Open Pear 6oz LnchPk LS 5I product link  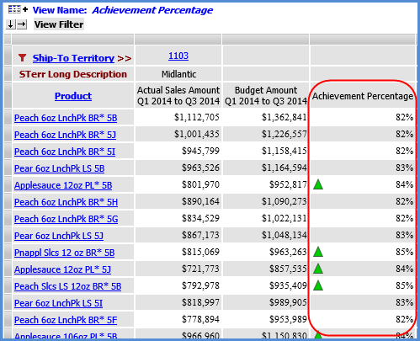click(x=58, y=303)
